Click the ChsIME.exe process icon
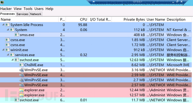 coord(21,65)
